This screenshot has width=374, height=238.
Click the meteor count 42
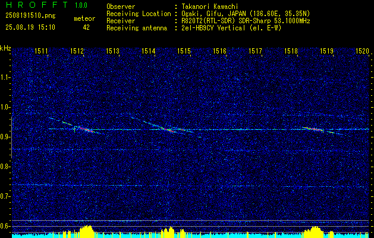click(x=86, y=27)
